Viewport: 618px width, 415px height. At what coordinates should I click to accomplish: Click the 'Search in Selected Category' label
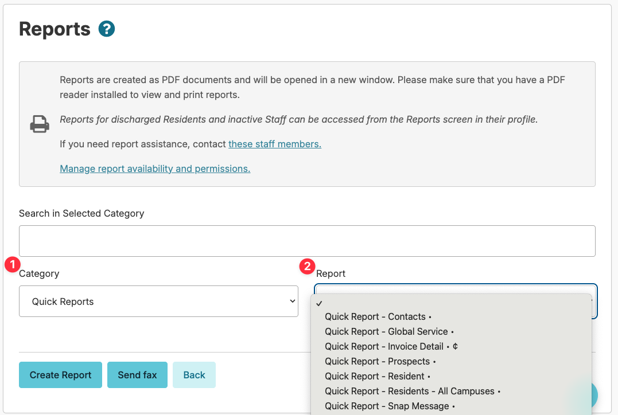(81, 213)
